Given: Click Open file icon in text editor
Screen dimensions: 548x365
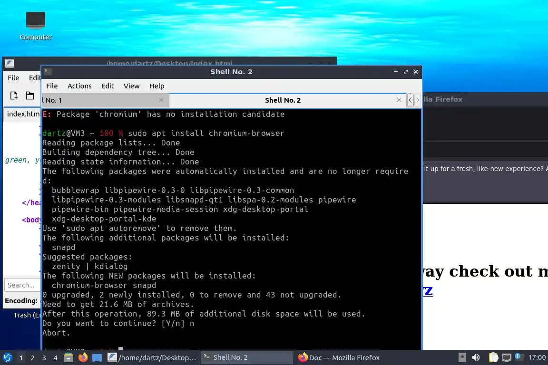Looking at the screenshot, I should pos(30,96).
